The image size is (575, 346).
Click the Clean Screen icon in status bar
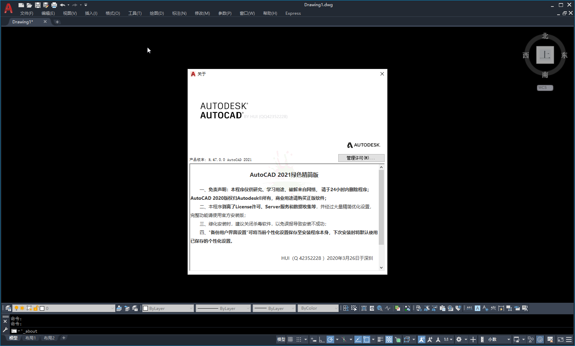point(560,339)
